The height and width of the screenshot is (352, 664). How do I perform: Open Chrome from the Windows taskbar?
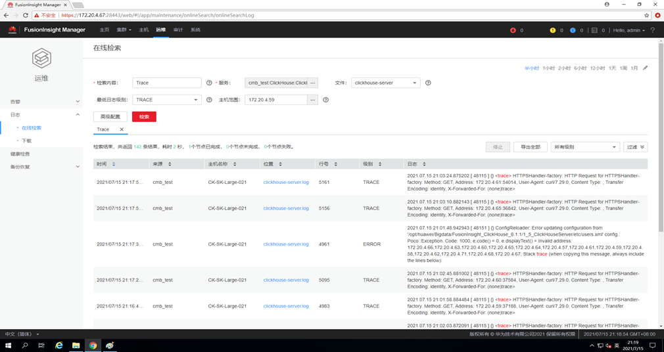(92, 345)
